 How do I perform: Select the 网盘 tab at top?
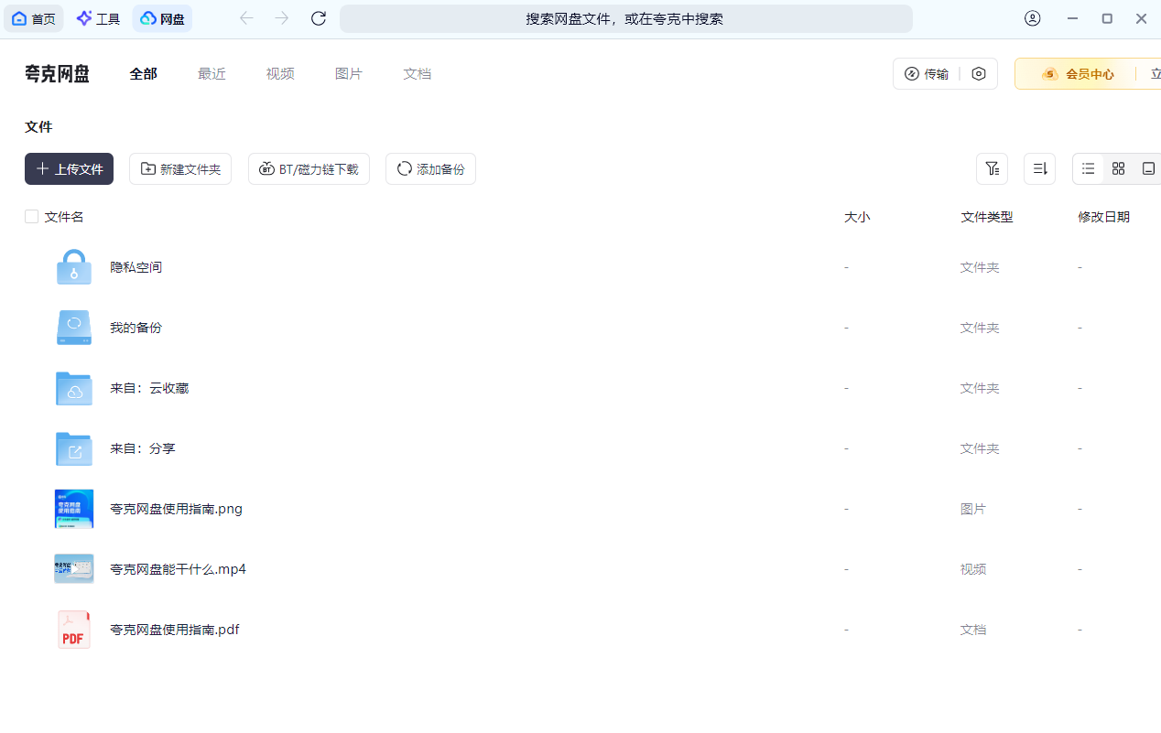point(162,18)
